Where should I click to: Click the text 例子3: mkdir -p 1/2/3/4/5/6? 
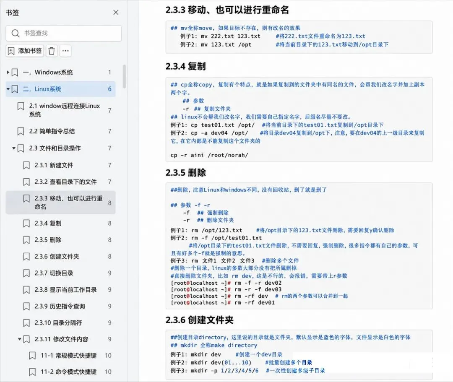(214, 370)
